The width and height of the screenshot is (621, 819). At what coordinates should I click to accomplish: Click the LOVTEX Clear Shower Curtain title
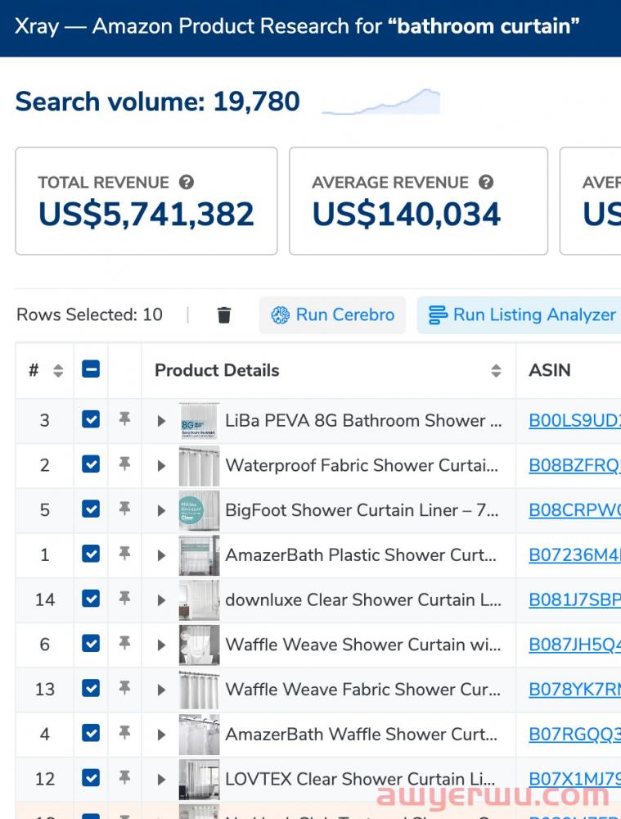pos(360,780)
